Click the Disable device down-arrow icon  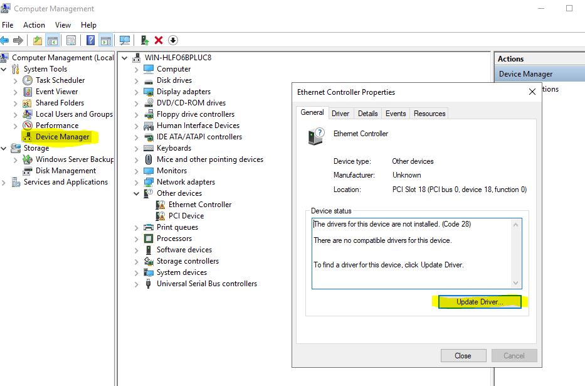pyautogui.click(x=173, y=40)
